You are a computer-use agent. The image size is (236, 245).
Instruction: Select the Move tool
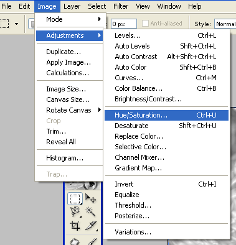coord(91,198)
